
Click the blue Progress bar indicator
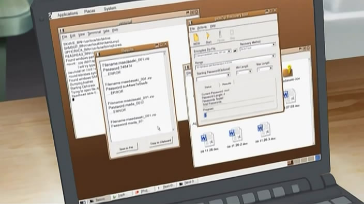tap(205, 115)
